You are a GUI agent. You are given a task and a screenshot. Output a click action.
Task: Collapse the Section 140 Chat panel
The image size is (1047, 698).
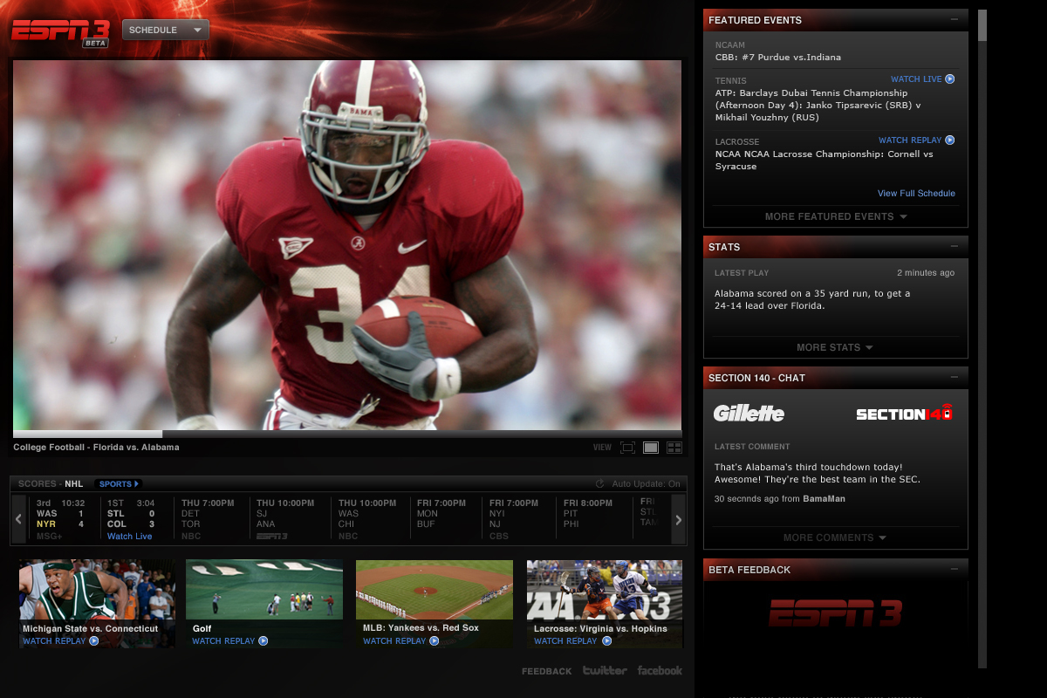(955, 377)
